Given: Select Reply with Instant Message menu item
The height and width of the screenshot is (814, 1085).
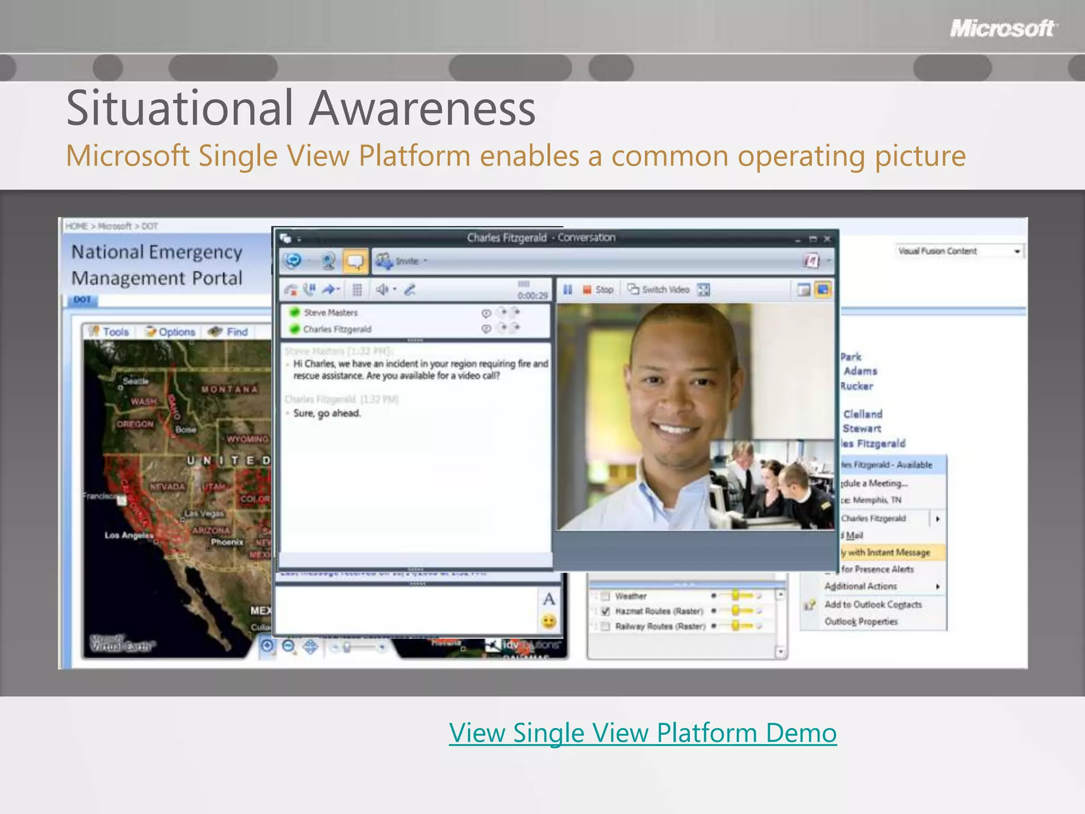Looking at the screenshot, I should (x=892, y=552).
